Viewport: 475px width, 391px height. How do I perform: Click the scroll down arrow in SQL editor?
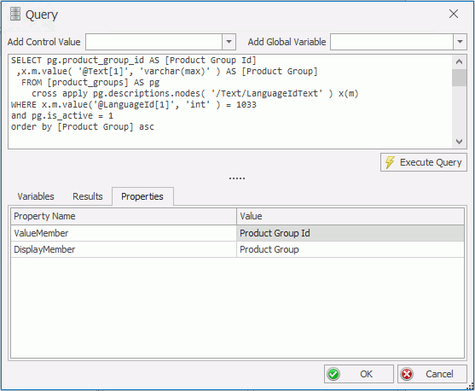pyautogui.click(x=460, y=142)
